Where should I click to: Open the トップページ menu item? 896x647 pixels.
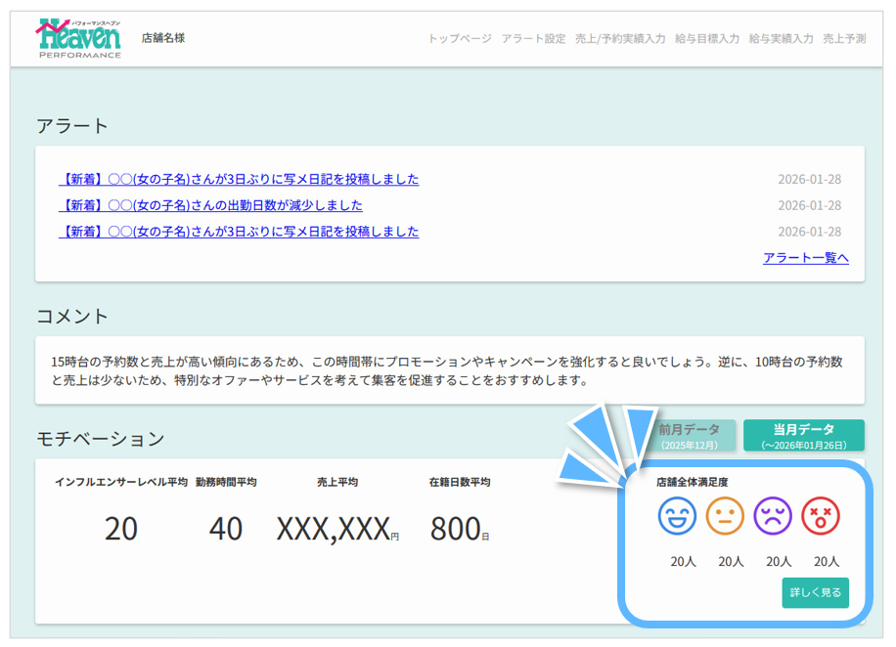pos(460,39)
